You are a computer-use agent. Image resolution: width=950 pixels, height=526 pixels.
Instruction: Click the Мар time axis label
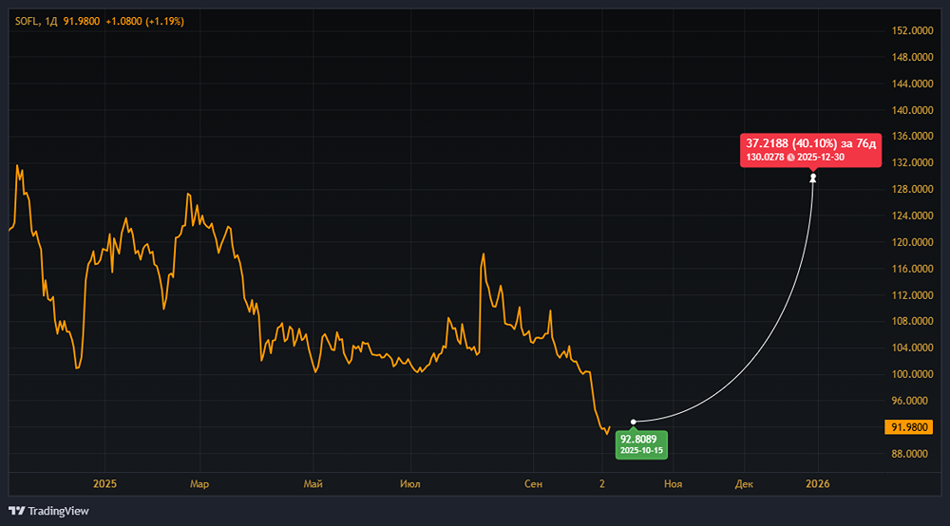click(199, 484)
